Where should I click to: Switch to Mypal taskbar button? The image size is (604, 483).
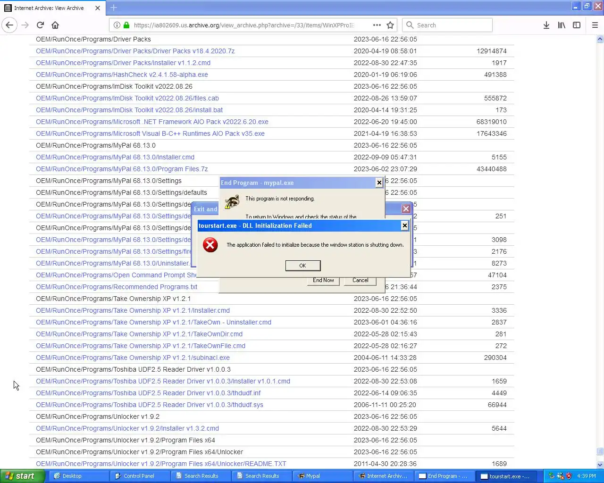tap(323, 476)
